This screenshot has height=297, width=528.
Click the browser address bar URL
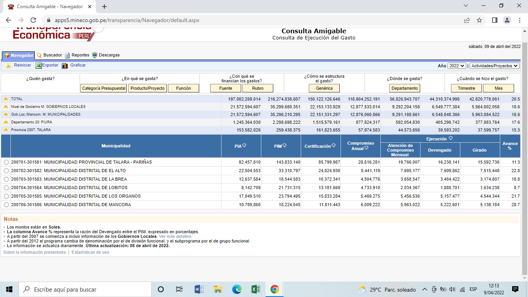tap(127, 20)
